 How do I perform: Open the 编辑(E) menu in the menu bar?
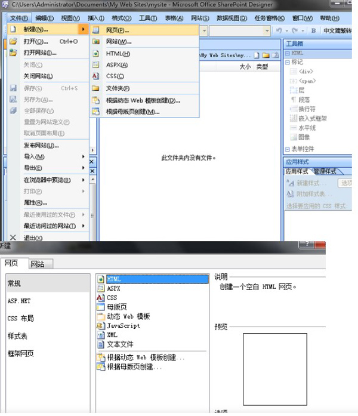pyautogui.click(x=44, y=18)
